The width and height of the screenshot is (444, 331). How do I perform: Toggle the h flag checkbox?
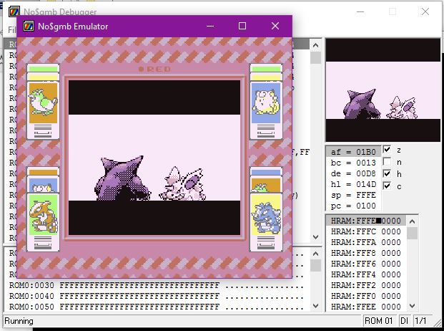[387, 173]
